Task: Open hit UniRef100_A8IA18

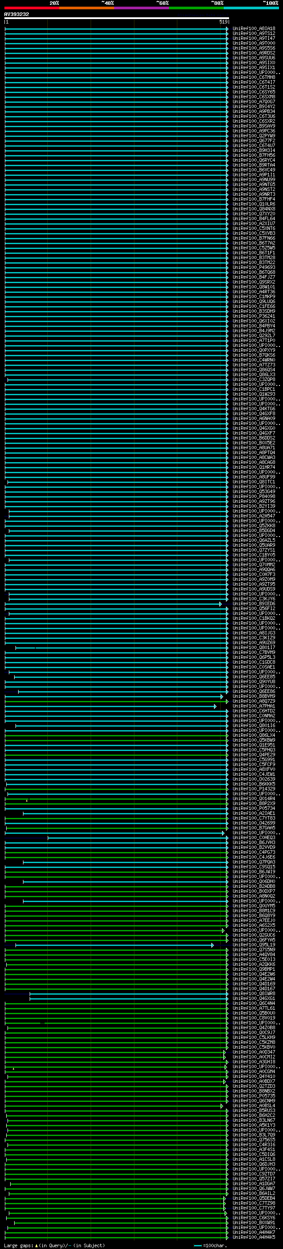Action: (x=254, y=29)
